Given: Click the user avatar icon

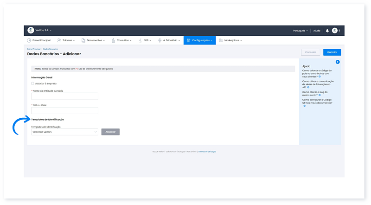Looking at the screenshot, I should point(334,31).
